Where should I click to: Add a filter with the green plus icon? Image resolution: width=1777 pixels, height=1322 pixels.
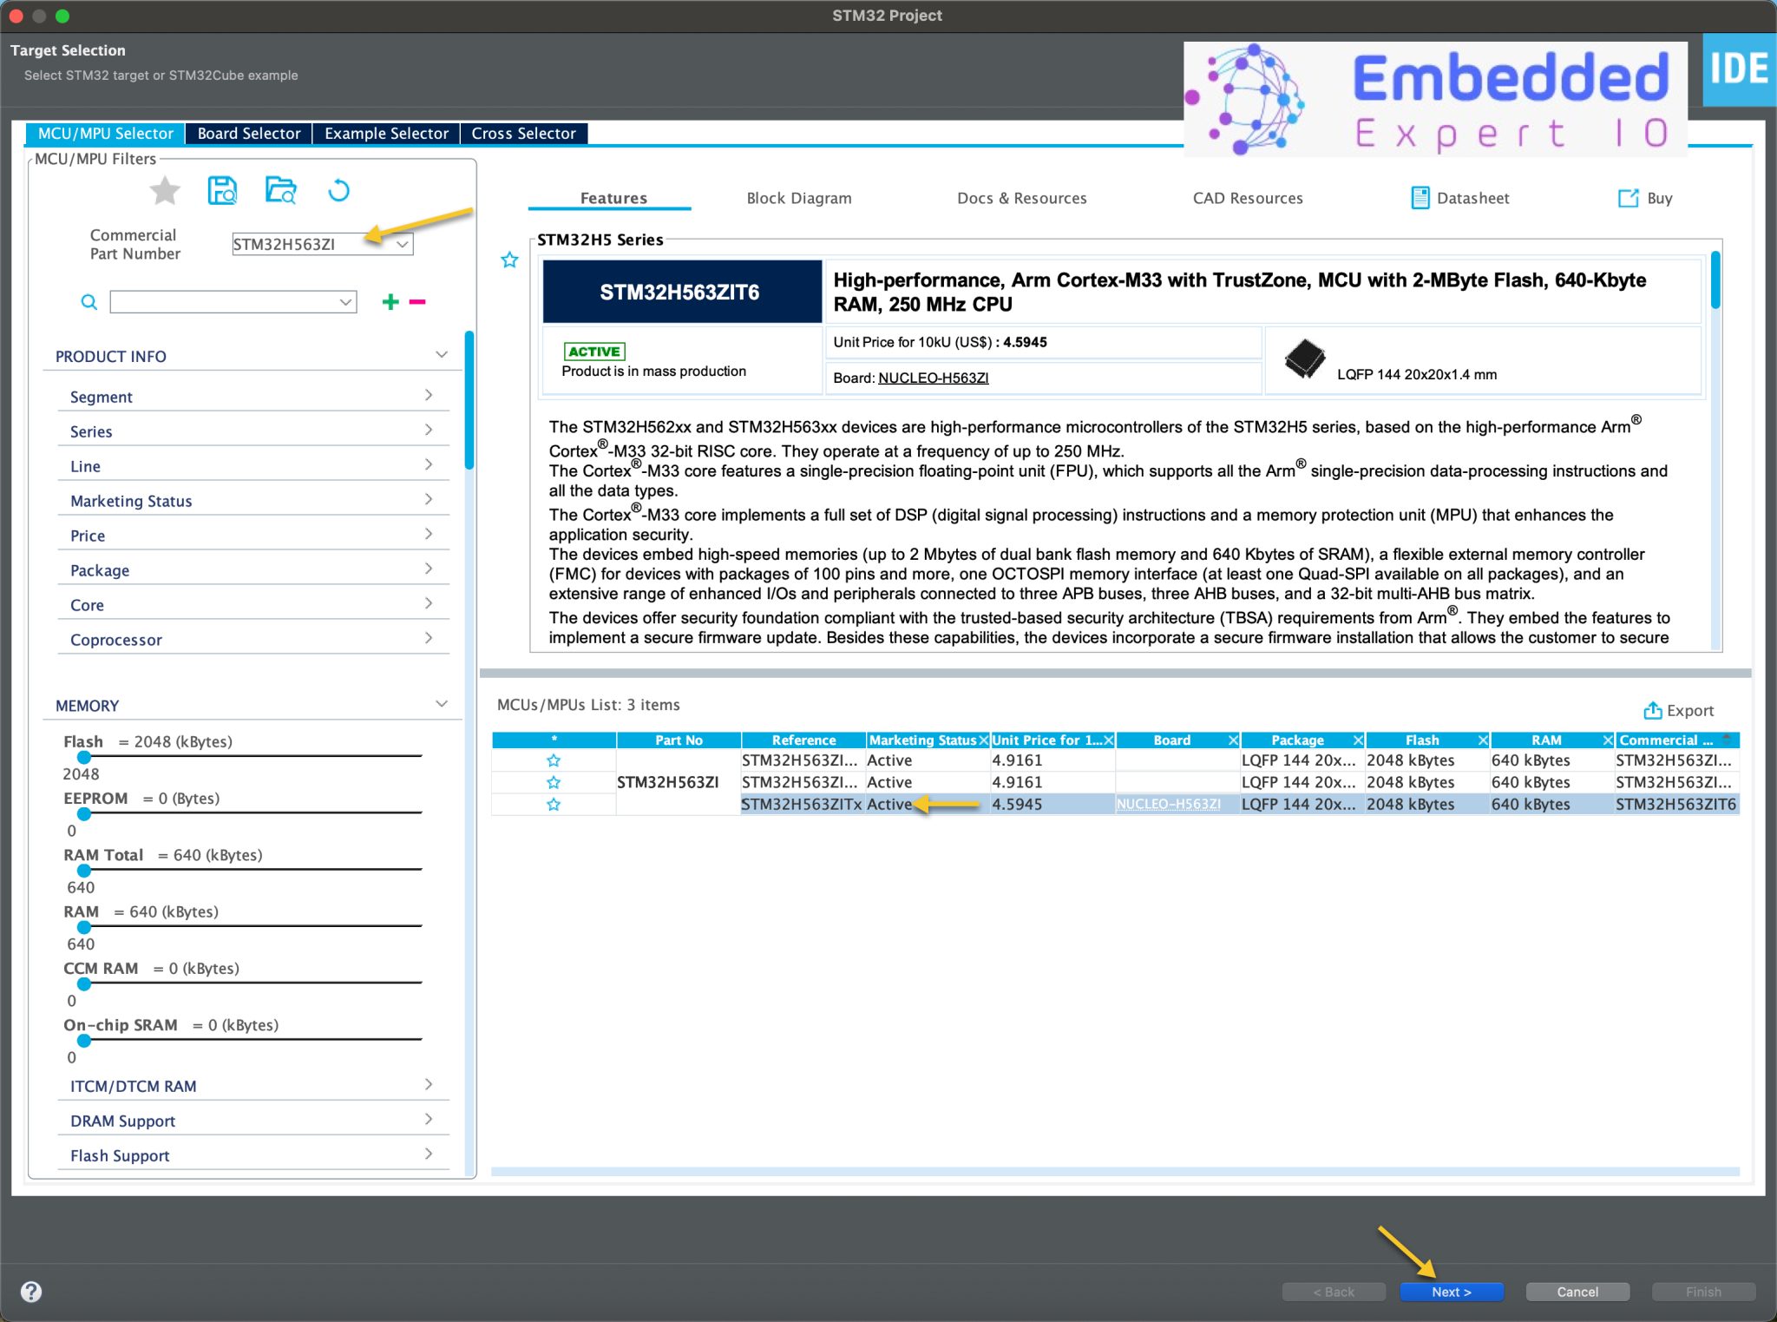390,301
